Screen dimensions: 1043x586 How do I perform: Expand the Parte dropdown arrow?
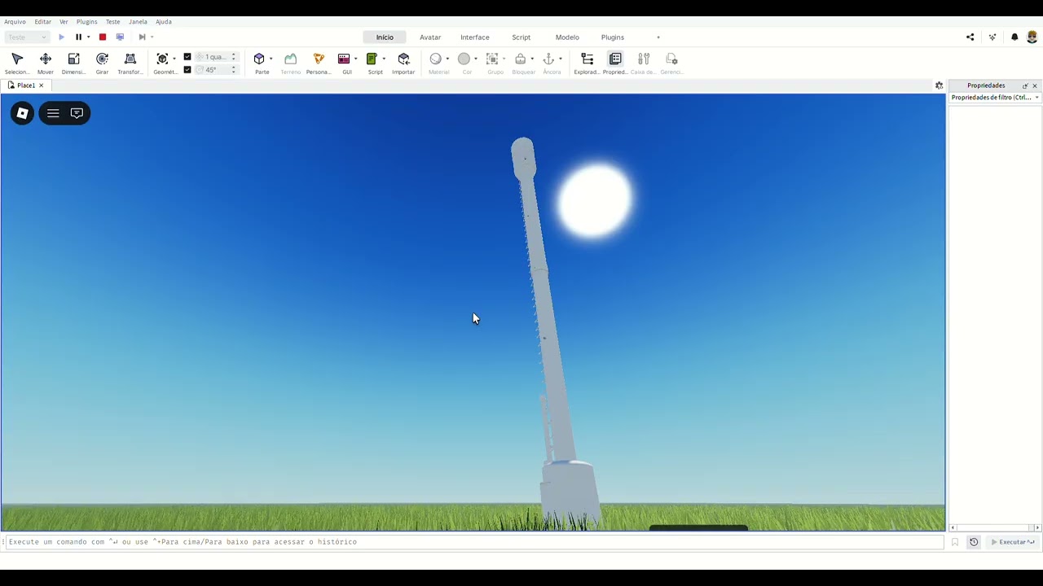(271, 59)
